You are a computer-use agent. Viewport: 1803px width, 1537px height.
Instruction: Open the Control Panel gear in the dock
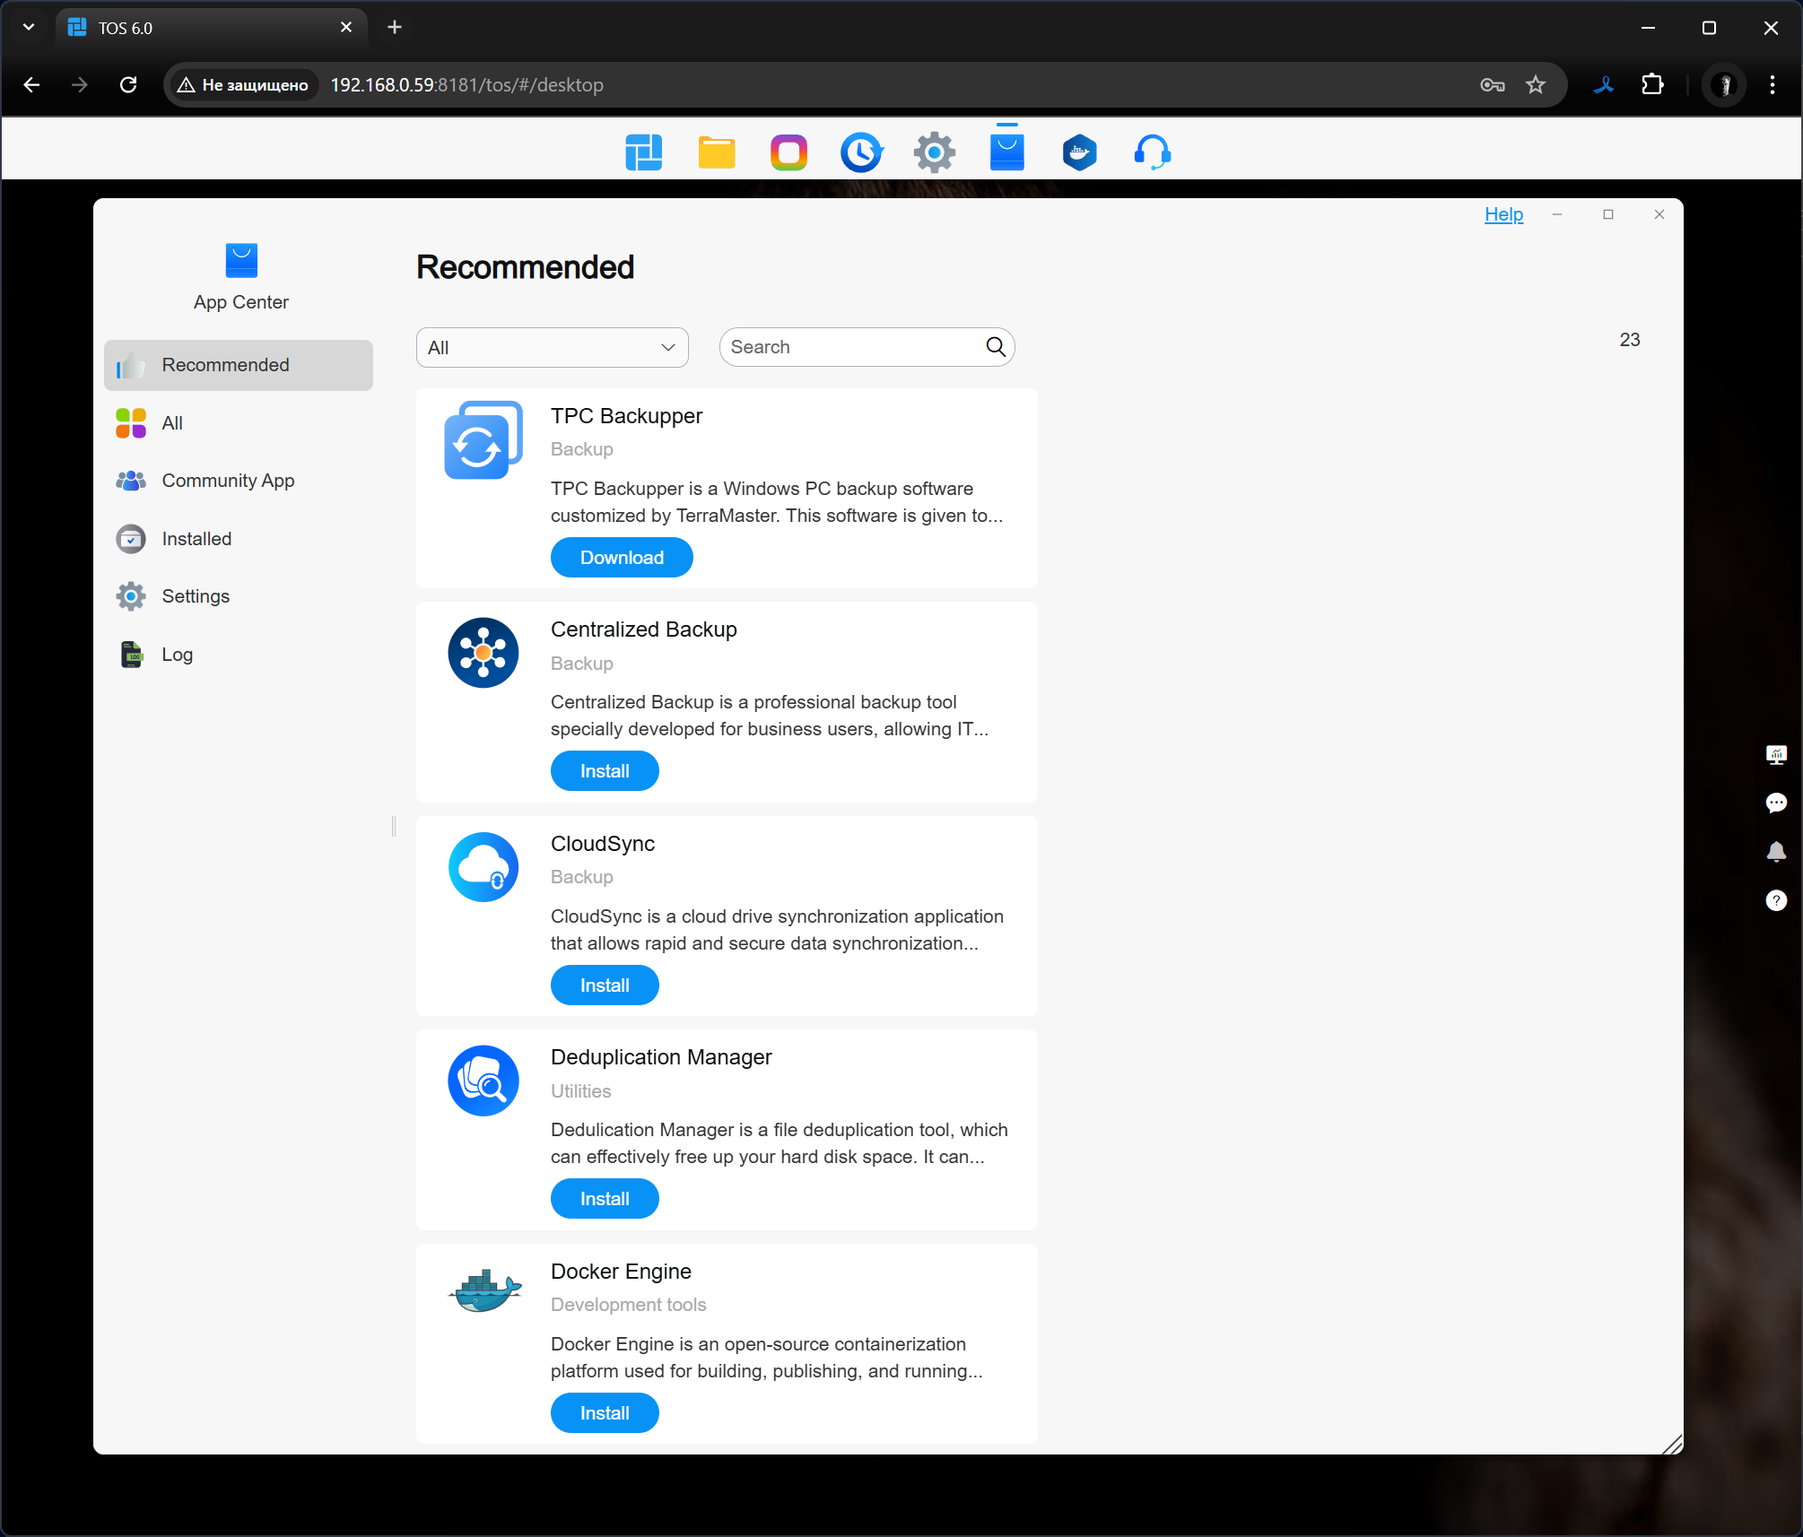tap(935, 152)
